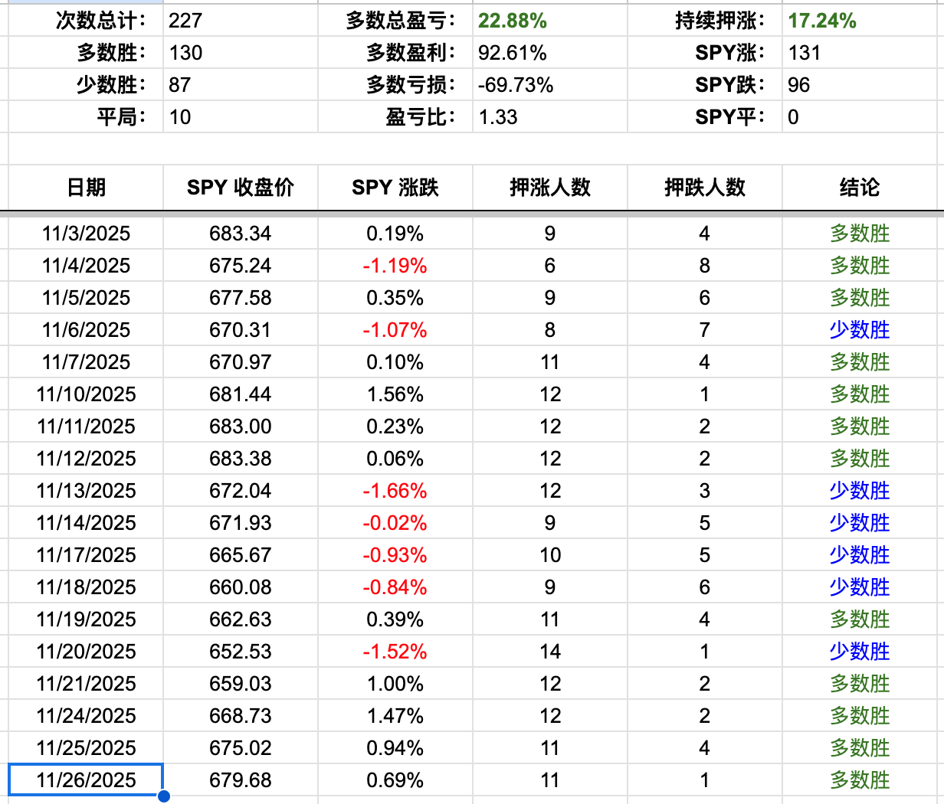944x804 pixels.
Task: Click the SPY 收盘价 column header
Action: tap(240, 188)
